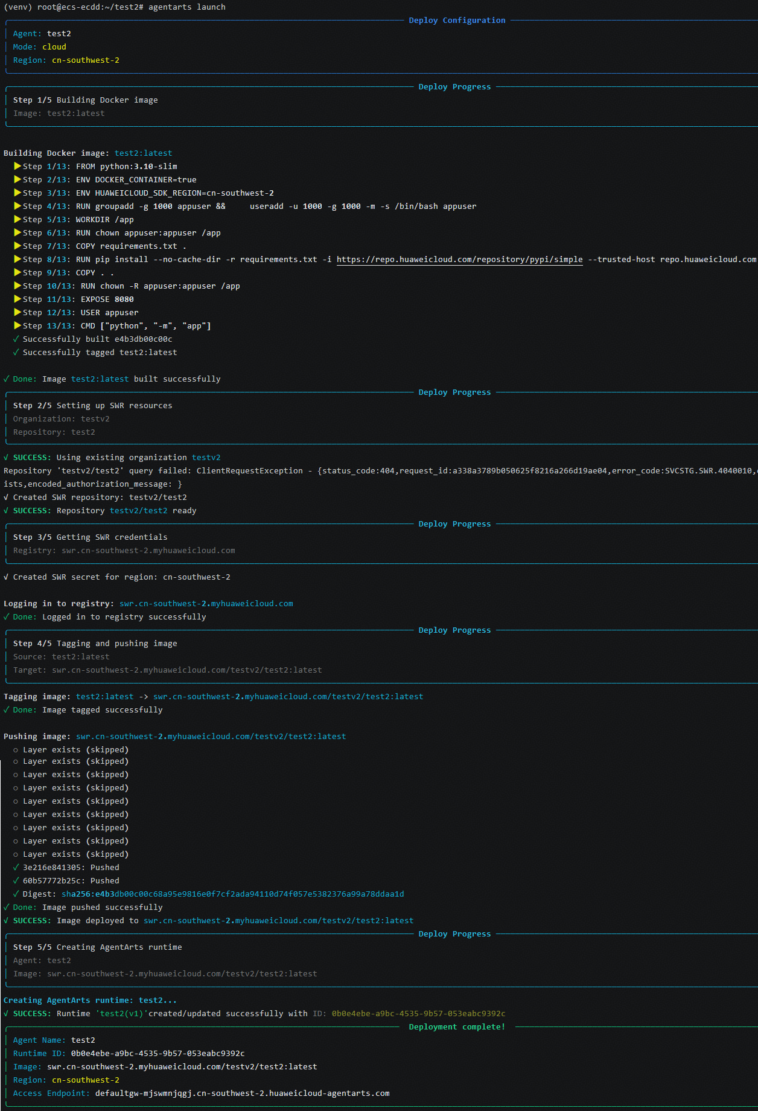Select the 'Deploy Configuration' header text
The image size is (758, 1111).
[457, 21]
